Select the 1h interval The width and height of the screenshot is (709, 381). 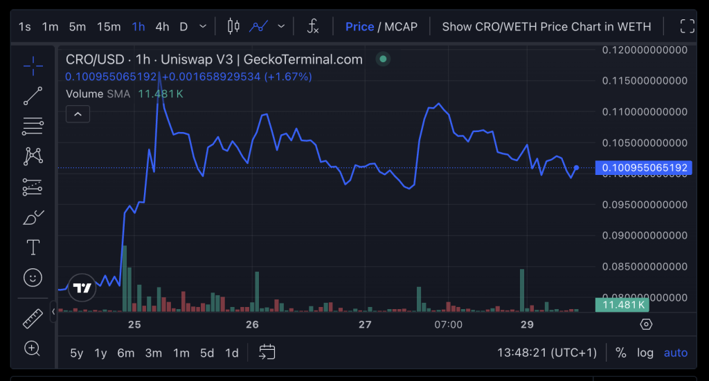[138, 27]
